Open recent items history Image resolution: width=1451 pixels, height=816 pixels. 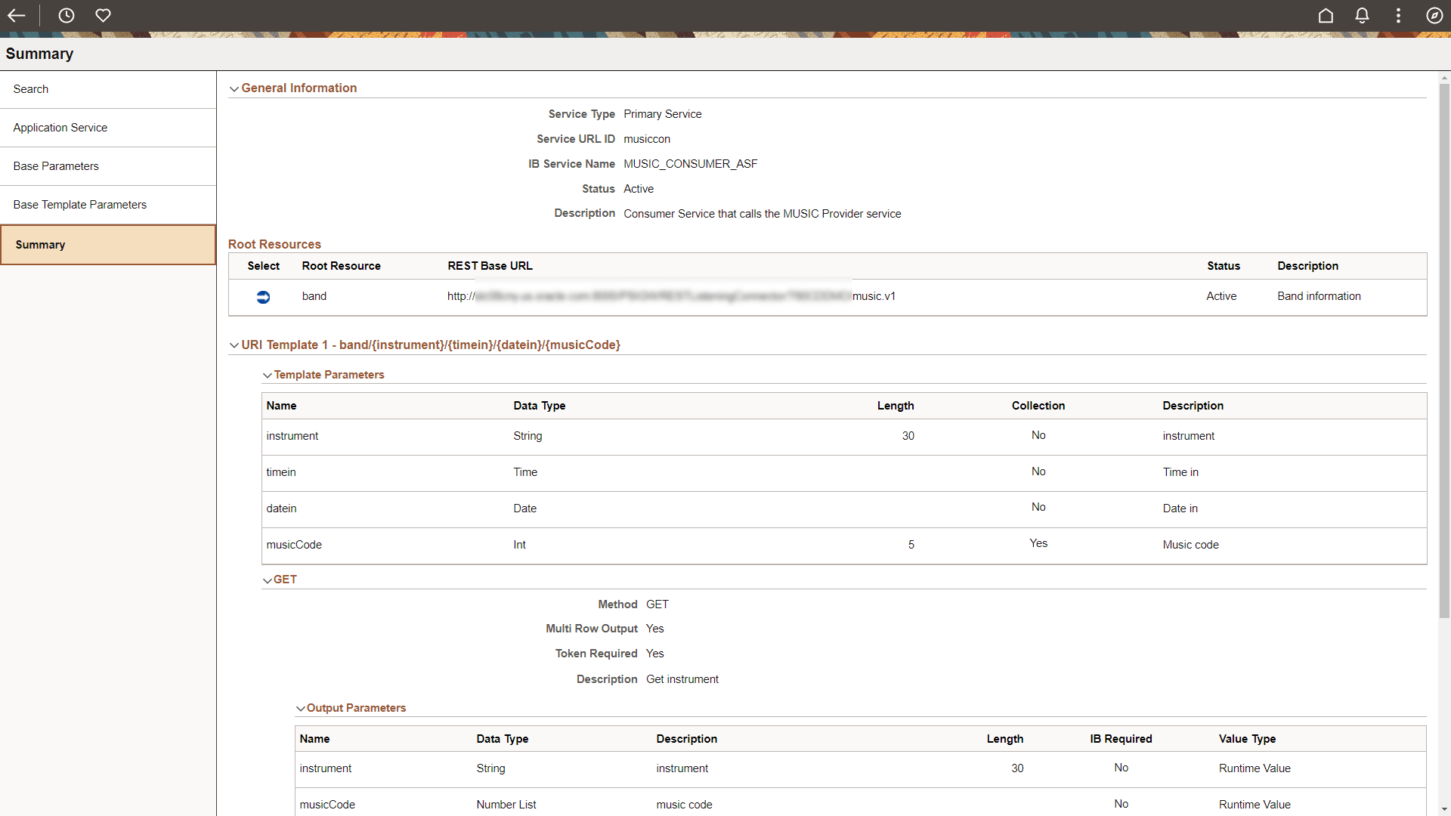[x=67, y=15]
